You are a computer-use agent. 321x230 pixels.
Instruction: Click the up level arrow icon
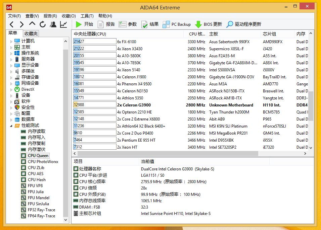[32, 24]
